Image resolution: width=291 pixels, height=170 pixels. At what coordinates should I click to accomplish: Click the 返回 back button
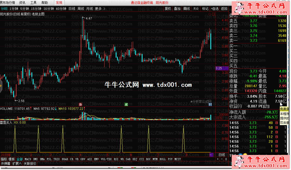point(224,9)
